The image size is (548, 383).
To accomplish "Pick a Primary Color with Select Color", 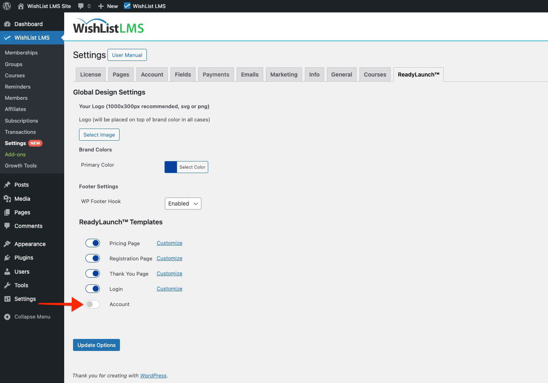I will click(x=192, y=167).
